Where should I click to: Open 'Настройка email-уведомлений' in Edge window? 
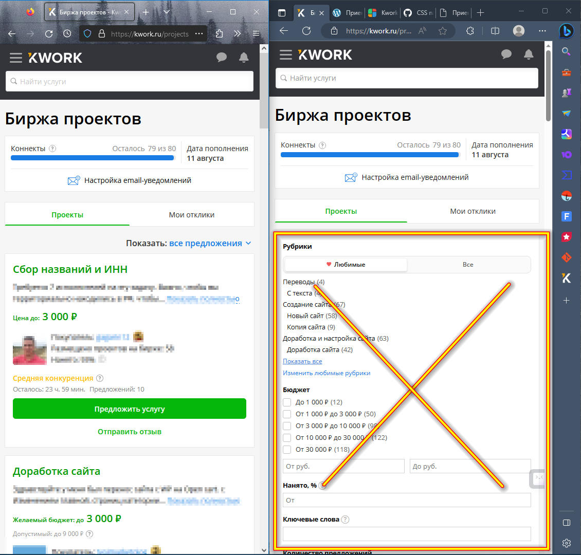pyautogui.click(x=407, y=177)
